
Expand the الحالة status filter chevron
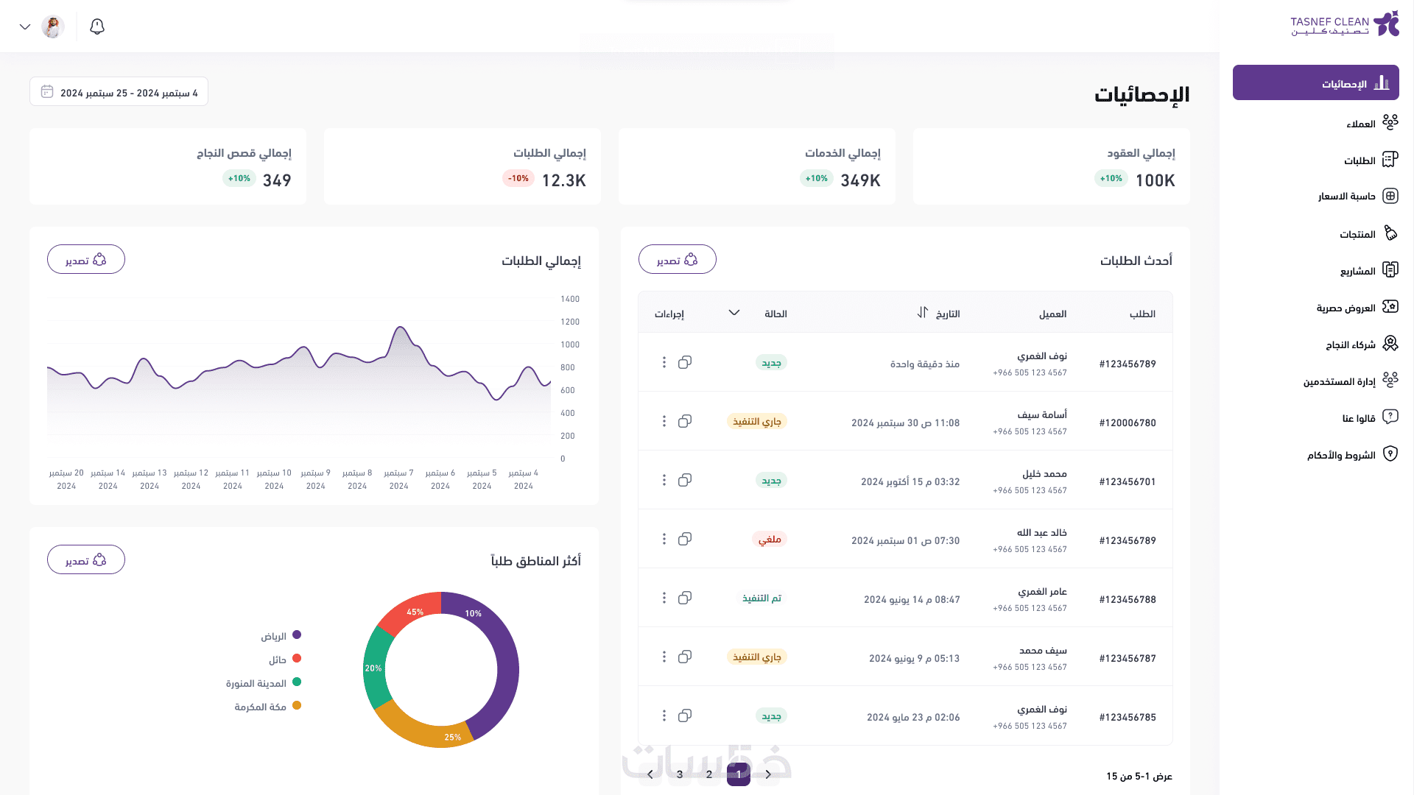tap(734, 313)
